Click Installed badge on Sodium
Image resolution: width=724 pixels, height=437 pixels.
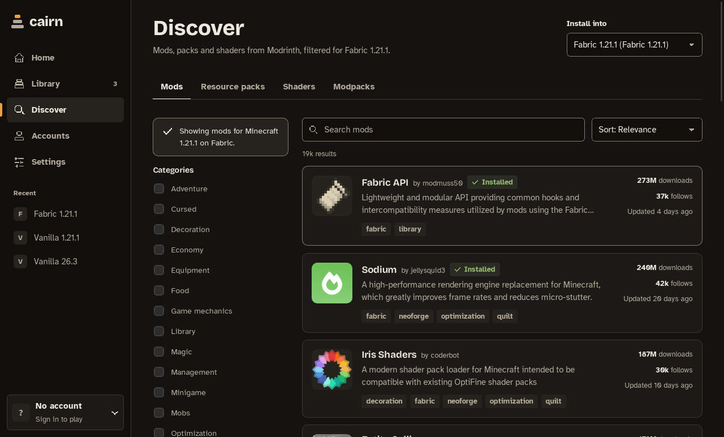point(475,269)
